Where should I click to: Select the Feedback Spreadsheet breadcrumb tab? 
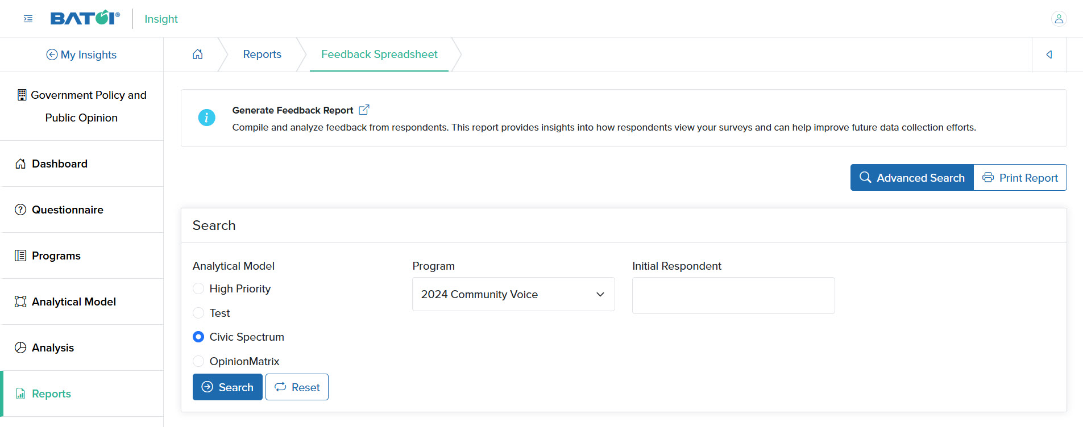[379, 55]
